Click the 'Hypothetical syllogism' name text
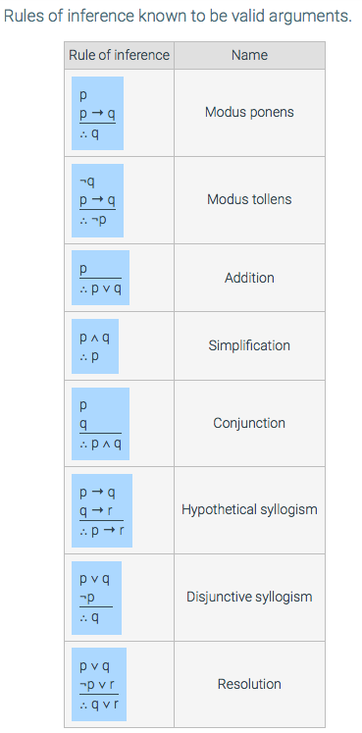Image resolution: width=362 pixels, height=733 pixels. click(x=249, y=509)
